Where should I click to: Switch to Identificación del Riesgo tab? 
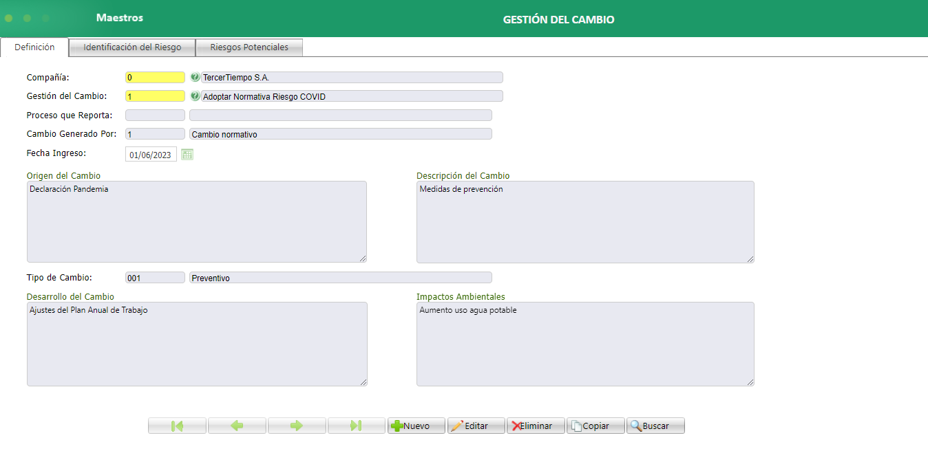tap(132, 47)
